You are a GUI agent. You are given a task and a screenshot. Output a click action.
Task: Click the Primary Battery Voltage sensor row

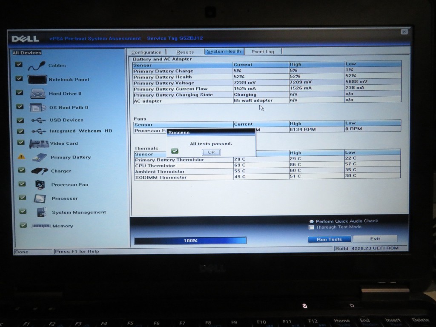[267, 82]
